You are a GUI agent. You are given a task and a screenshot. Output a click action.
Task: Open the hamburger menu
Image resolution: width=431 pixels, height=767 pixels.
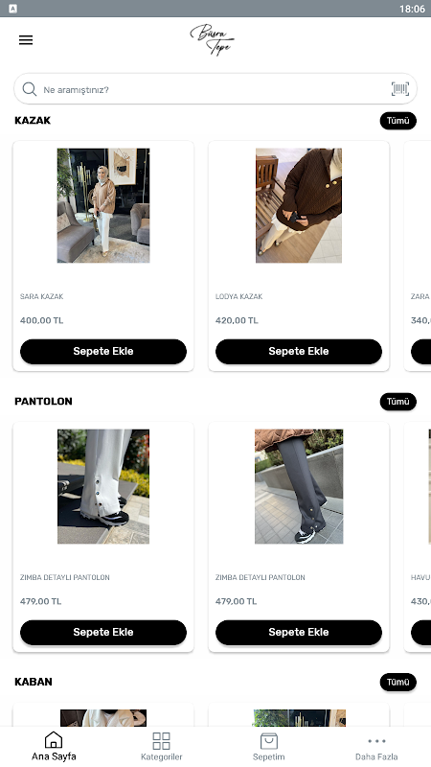pyautogui.click(x=26, y=40)
